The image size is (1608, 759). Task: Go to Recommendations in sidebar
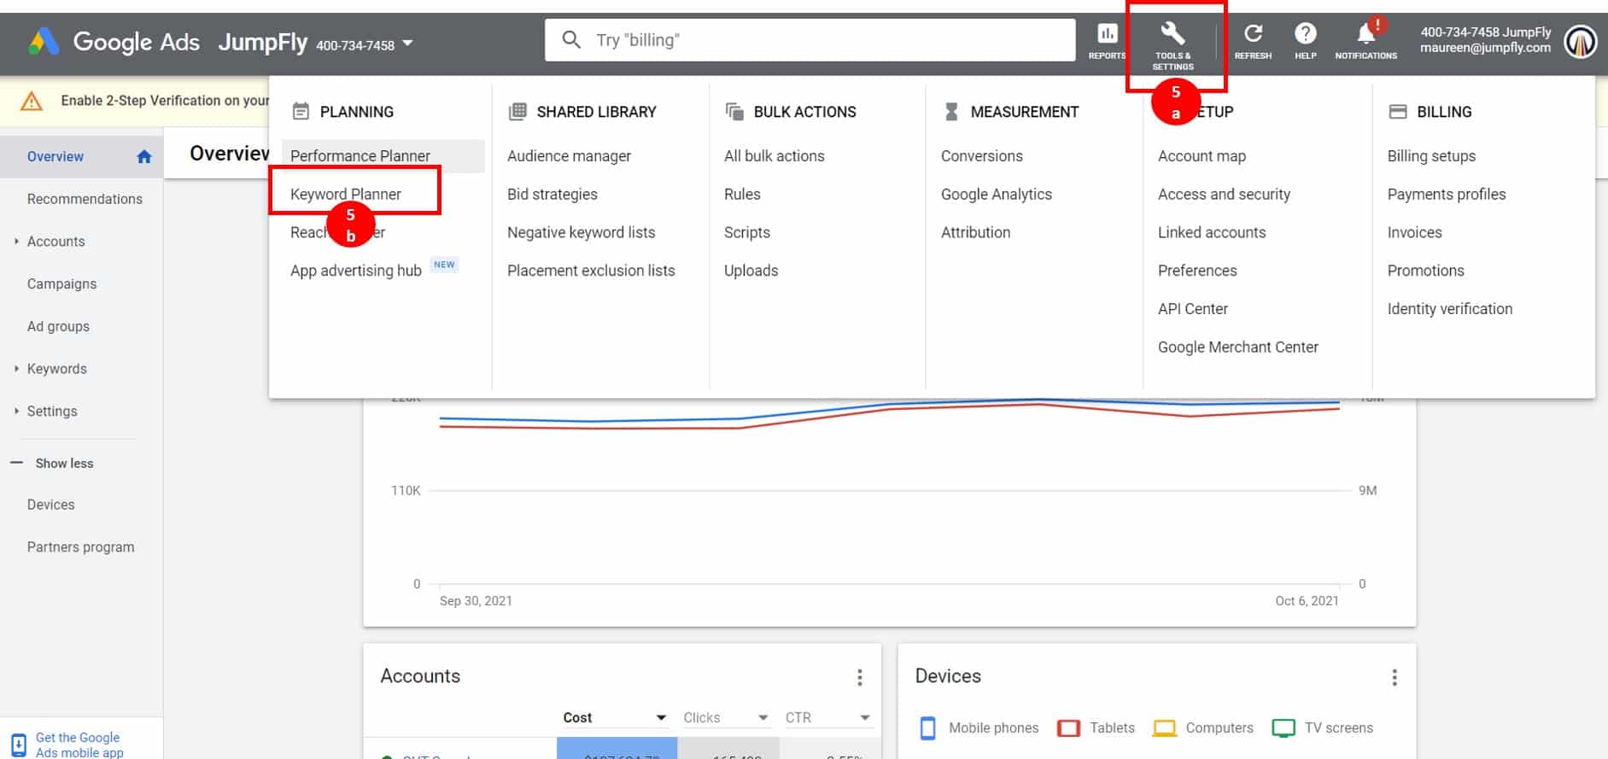click(x=85, y=199)
